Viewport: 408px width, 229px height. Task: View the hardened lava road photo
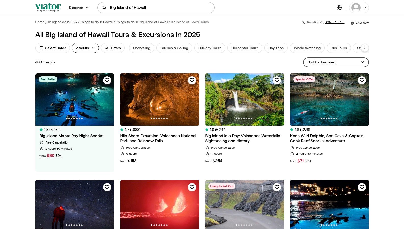245,205
